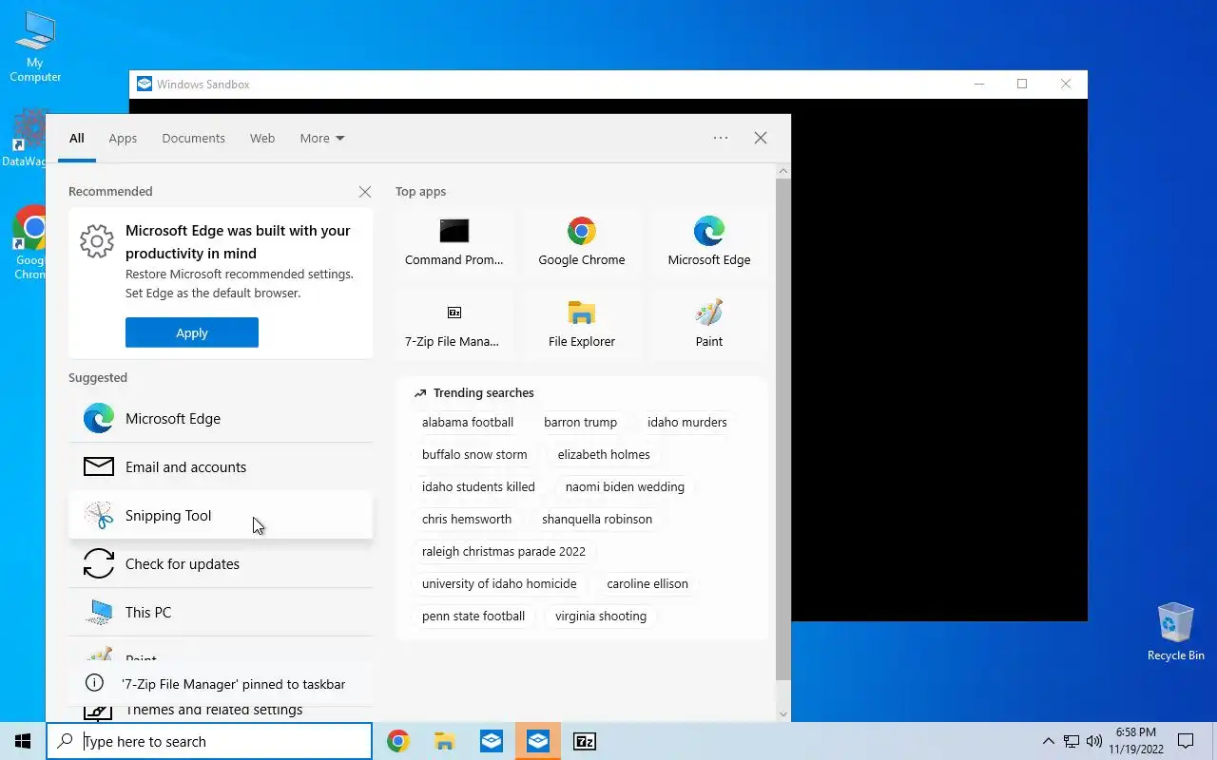Viewport: 1217px width, 760px height.
Task: Click gear icon in Recommended card
Action: (97, 241)
